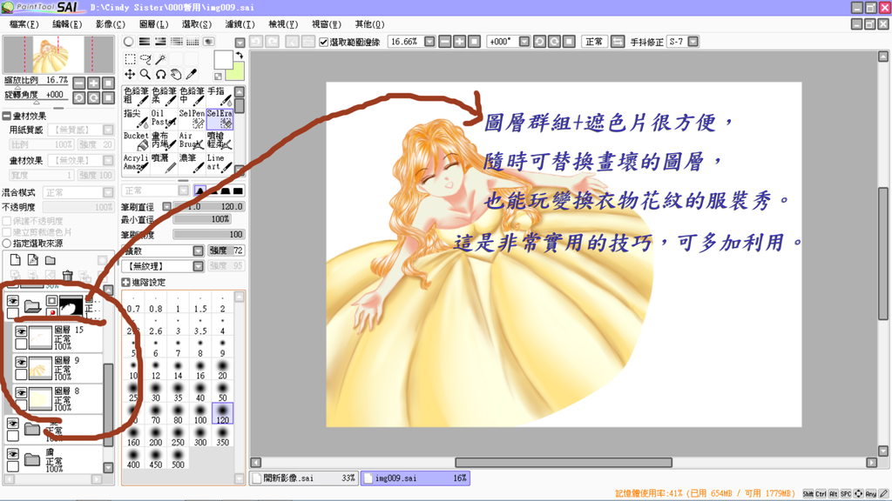Open the layer 混合模式 dropdown
The height and width of the screenshot is (501, 892).
point(108,192)
